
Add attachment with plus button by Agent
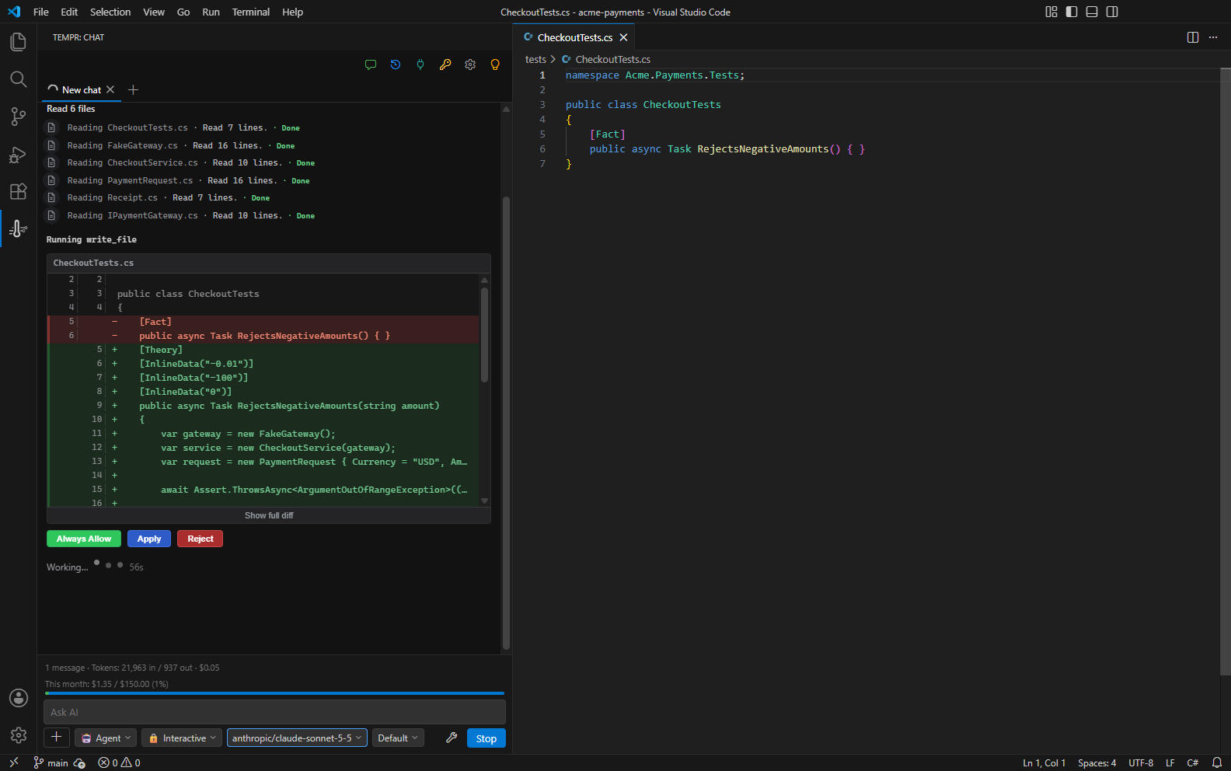(x=57, y=738)
